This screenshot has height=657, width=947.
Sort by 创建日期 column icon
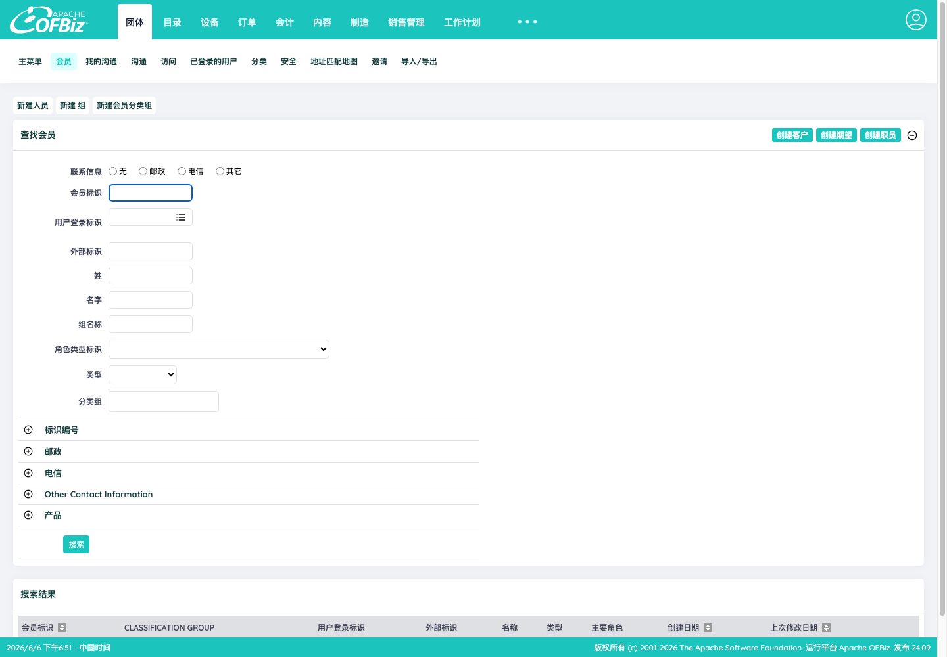tap(708, 628)
